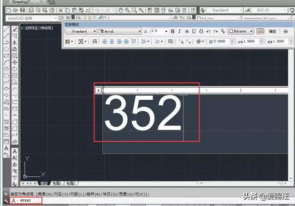Select the Pan hand tool

click(120, 10)
